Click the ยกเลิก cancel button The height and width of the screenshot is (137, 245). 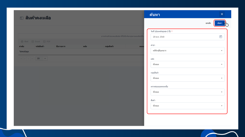coord(208,23)
